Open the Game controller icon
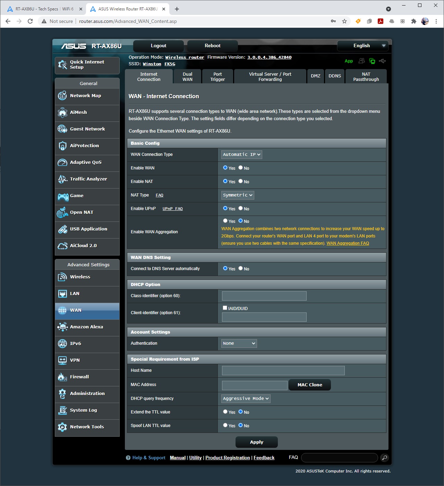The width and height of the screenshot is (444, 486). coord(63,196)
